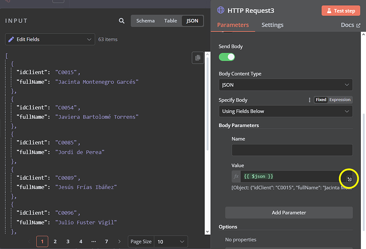The image size is (366, 249).
Task: Open the Specify Body three-dot options menu
Action: click(310, 100)
